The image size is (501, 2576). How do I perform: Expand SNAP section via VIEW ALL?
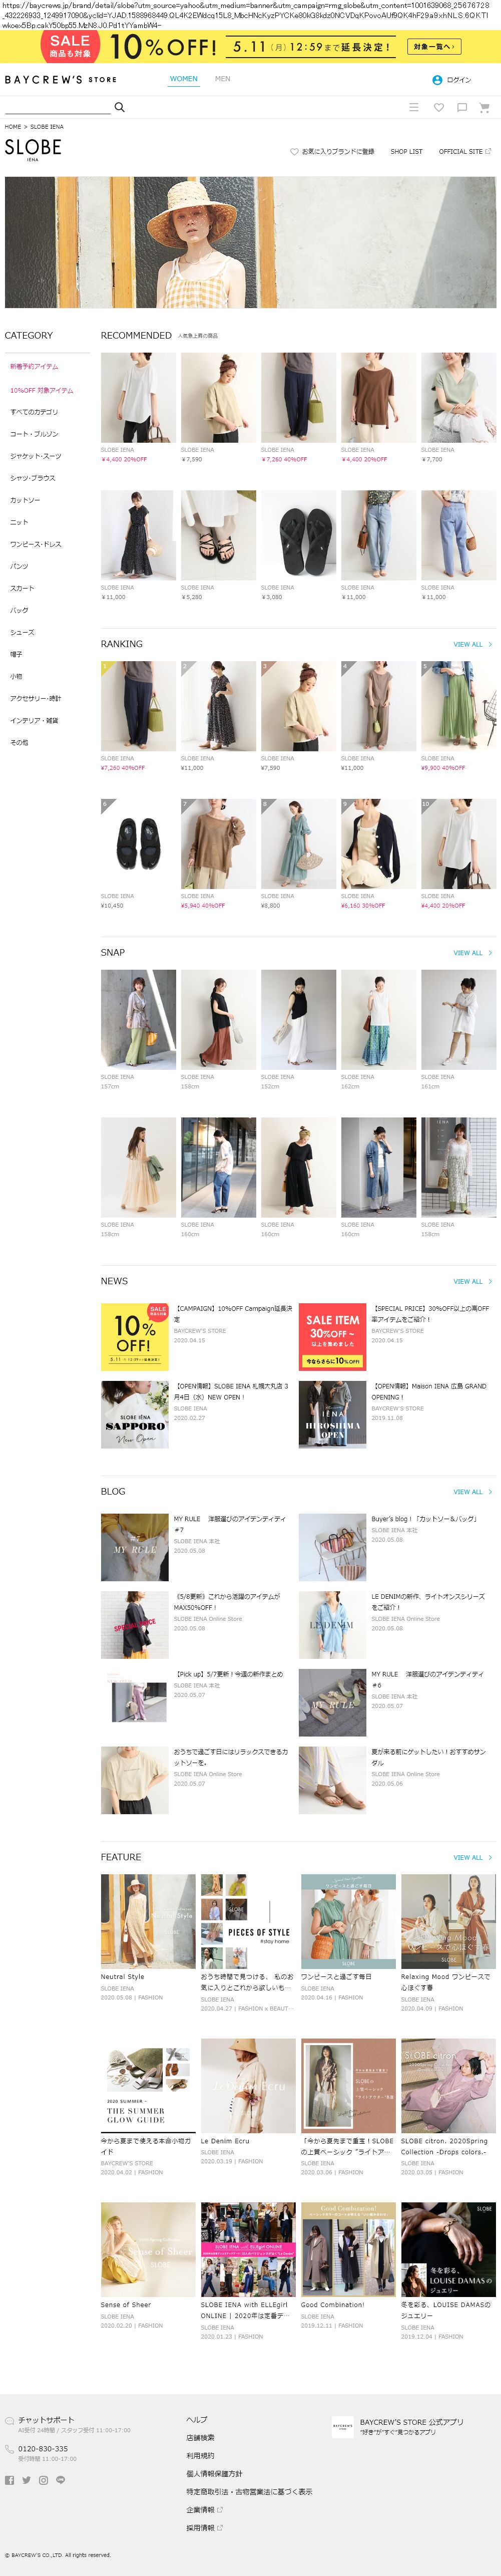[472, 953]
